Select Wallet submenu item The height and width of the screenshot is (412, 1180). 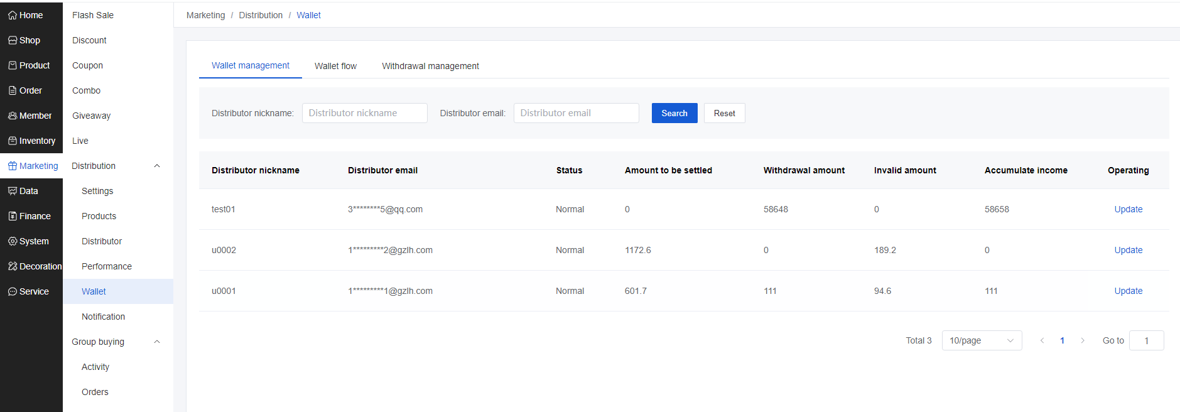tap(118, 291)
